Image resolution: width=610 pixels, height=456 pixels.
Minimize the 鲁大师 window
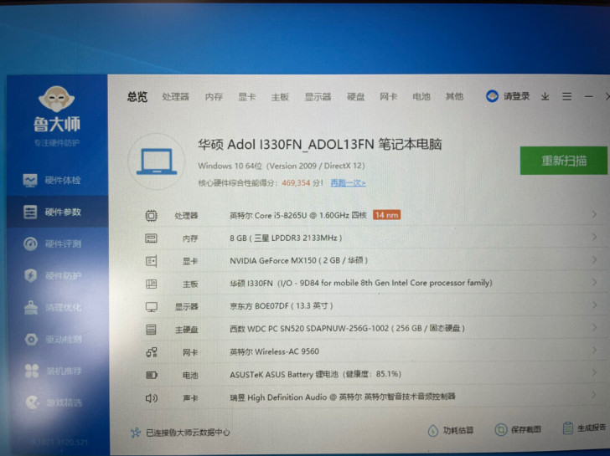click(x=588, y=96)
